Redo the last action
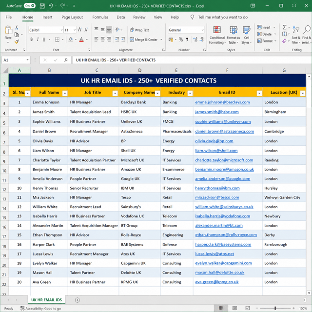The width and height of the screenshot is (312, 312). point(62,6)
